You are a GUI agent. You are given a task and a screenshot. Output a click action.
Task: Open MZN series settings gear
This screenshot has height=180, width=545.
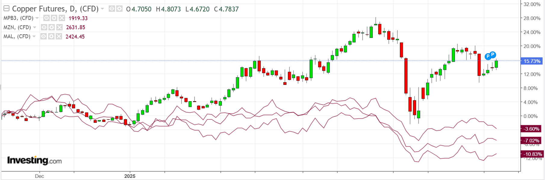(x=52, y=27)
